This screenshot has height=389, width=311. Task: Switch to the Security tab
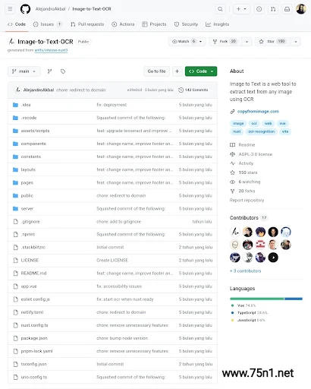[186, 24]
